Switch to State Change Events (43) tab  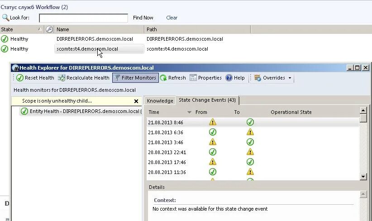click(207, 100)
